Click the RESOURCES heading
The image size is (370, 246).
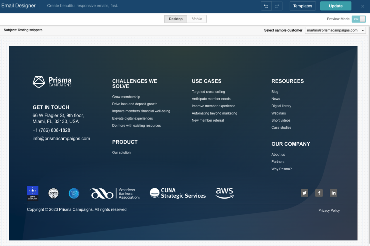tap(288, 81)
